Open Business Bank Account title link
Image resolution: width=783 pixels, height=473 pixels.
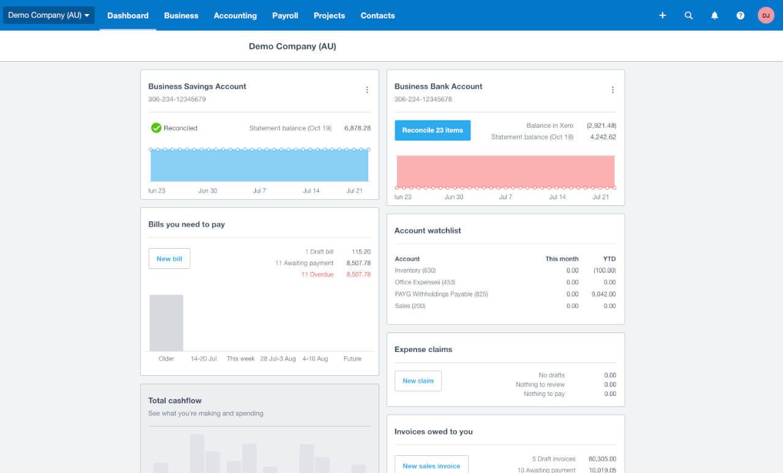click(x=438, y=86)
